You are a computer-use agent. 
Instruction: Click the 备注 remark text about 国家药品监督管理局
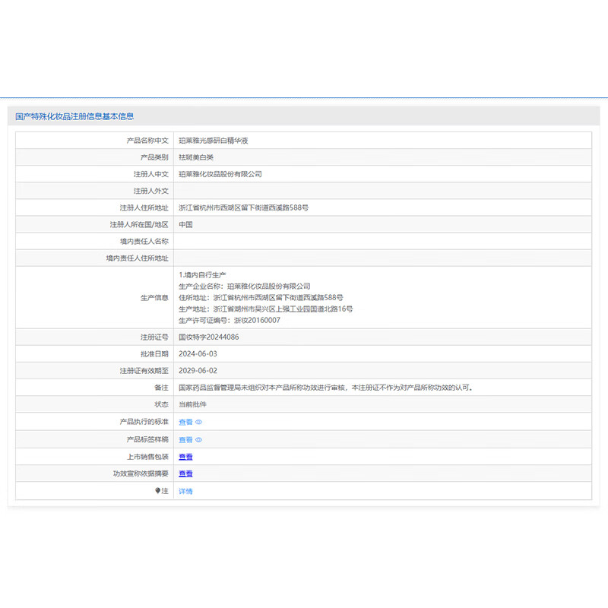(325, 388)
